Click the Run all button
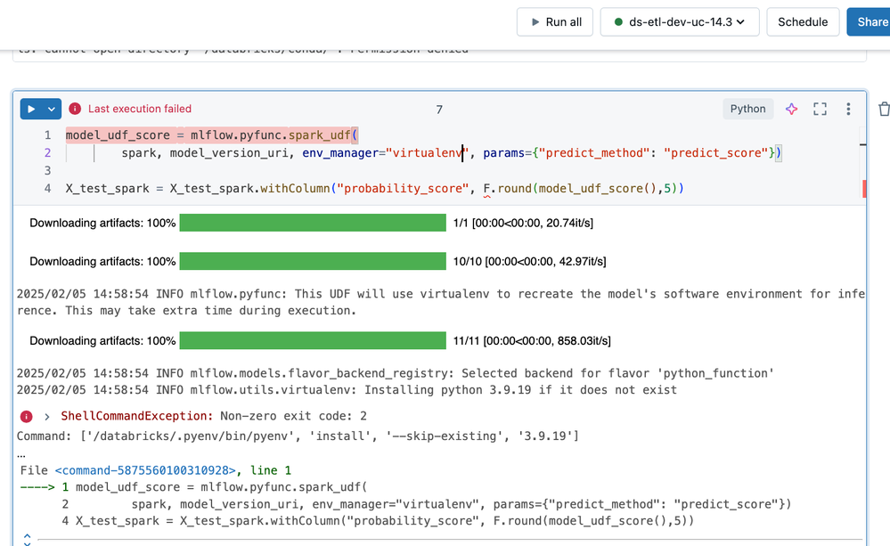890x546 pixels. (x=555, y=22)
